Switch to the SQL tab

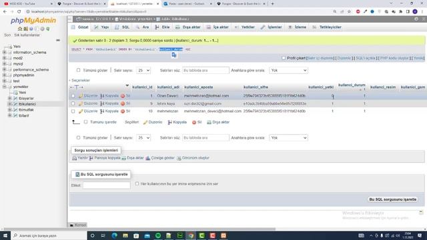click(122, 27)
